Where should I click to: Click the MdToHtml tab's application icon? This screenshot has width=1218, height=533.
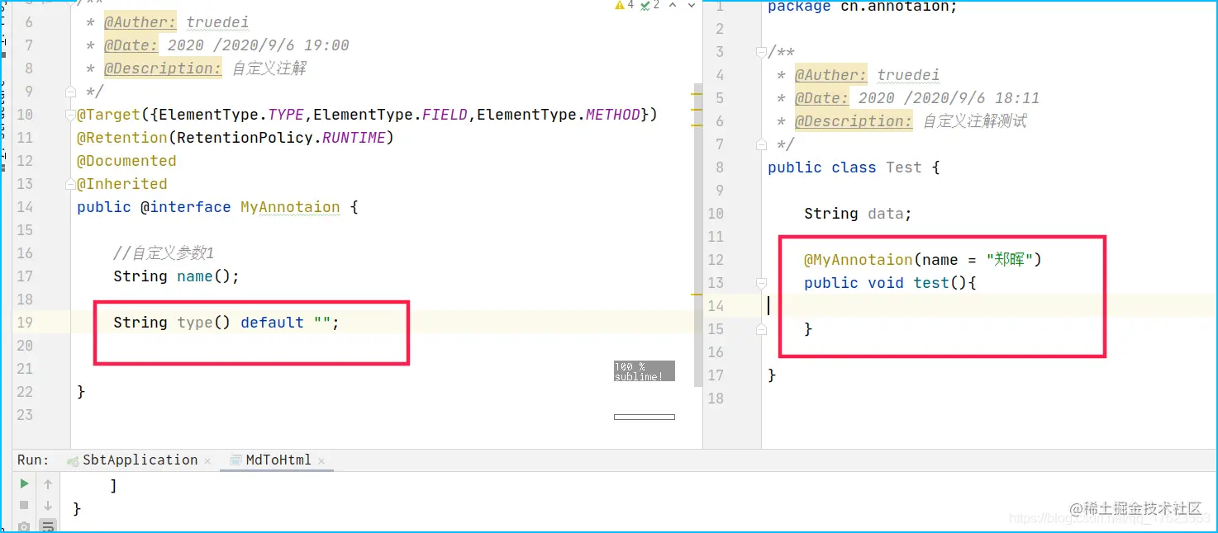235,460
